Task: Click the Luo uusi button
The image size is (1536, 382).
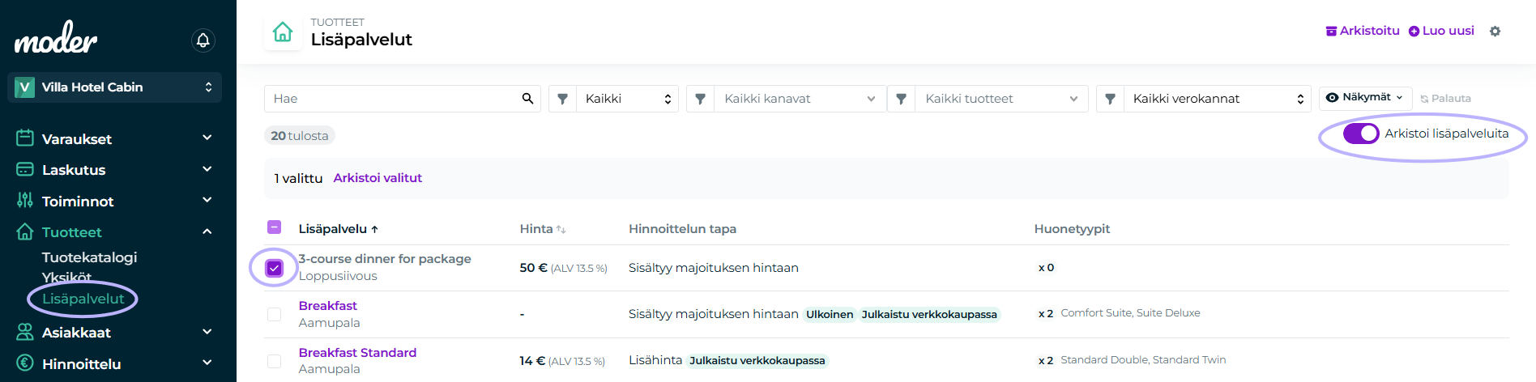Action: pos(1441,31)
